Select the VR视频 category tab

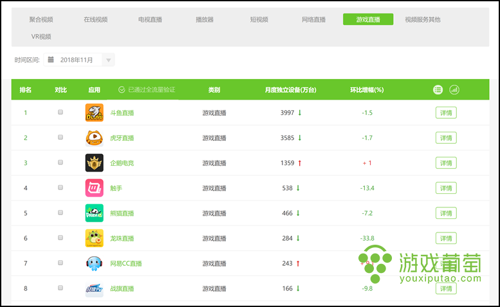pyautogui.click(x=41, y=37)
